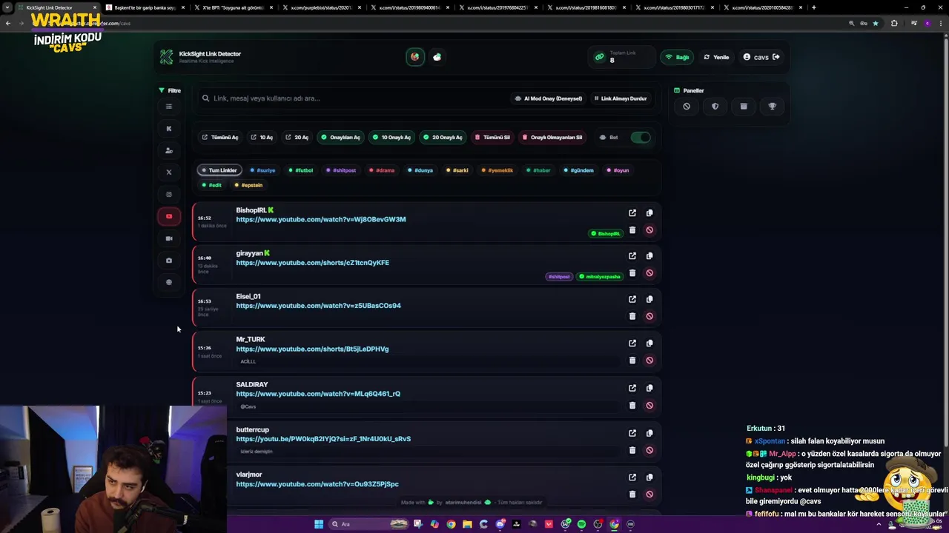949x533 pixels.
Task: Delete Mr_TURK's link entry
Action: [632, 361]
